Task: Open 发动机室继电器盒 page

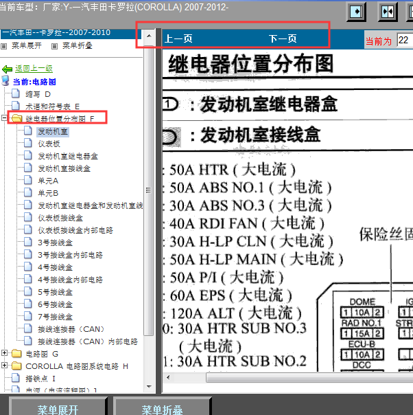Action: coord(68,156)
